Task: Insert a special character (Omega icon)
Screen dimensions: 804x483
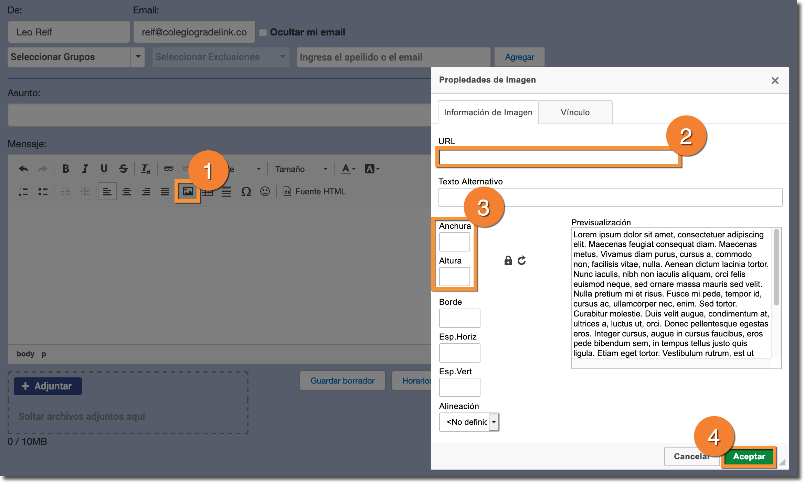Action: (246, 192)
